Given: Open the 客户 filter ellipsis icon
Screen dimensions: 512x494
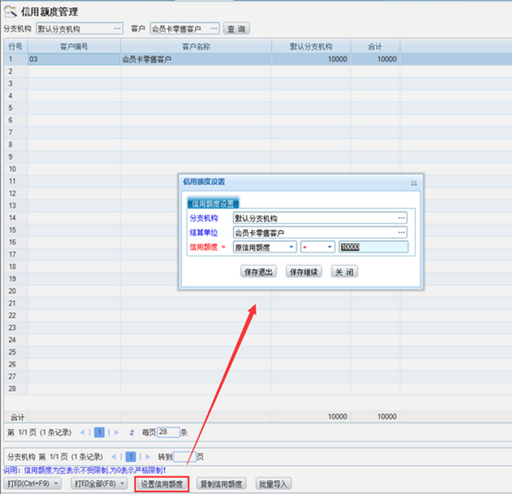Looking at the screenshot, I should point(214,29).
